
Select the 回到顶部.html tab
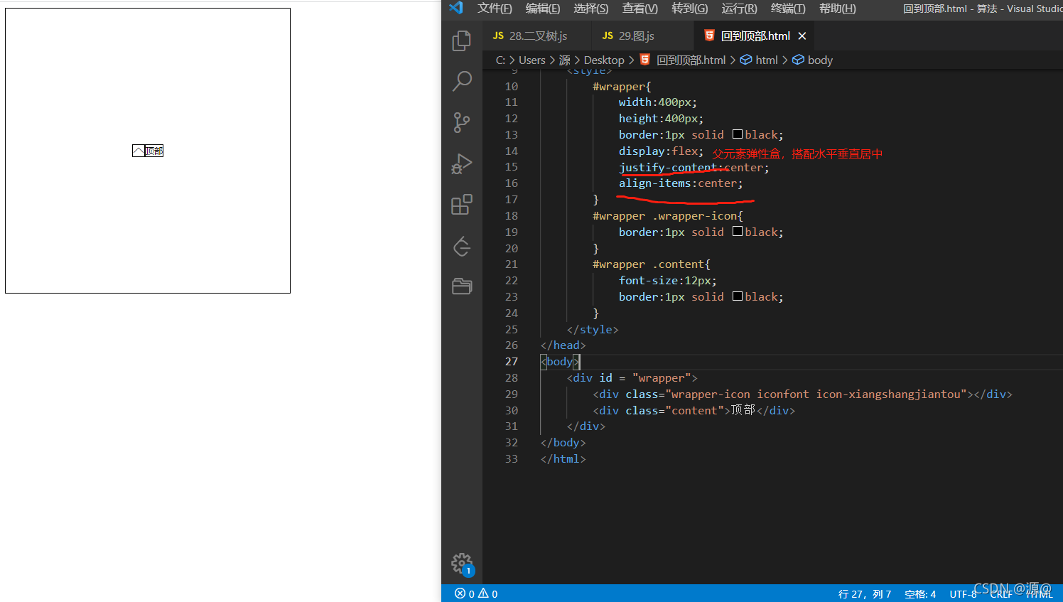[755, 36]
